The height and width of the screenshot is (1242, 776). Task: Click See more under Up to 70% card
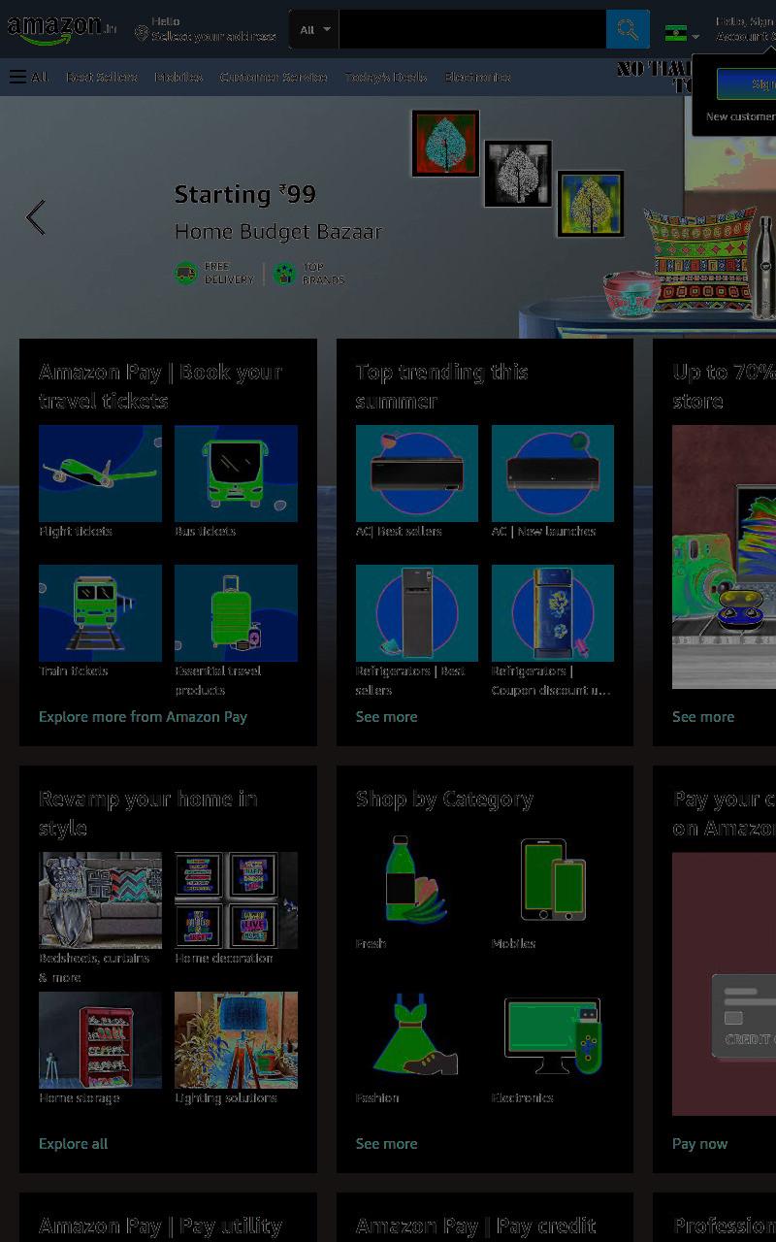point(703,717)
